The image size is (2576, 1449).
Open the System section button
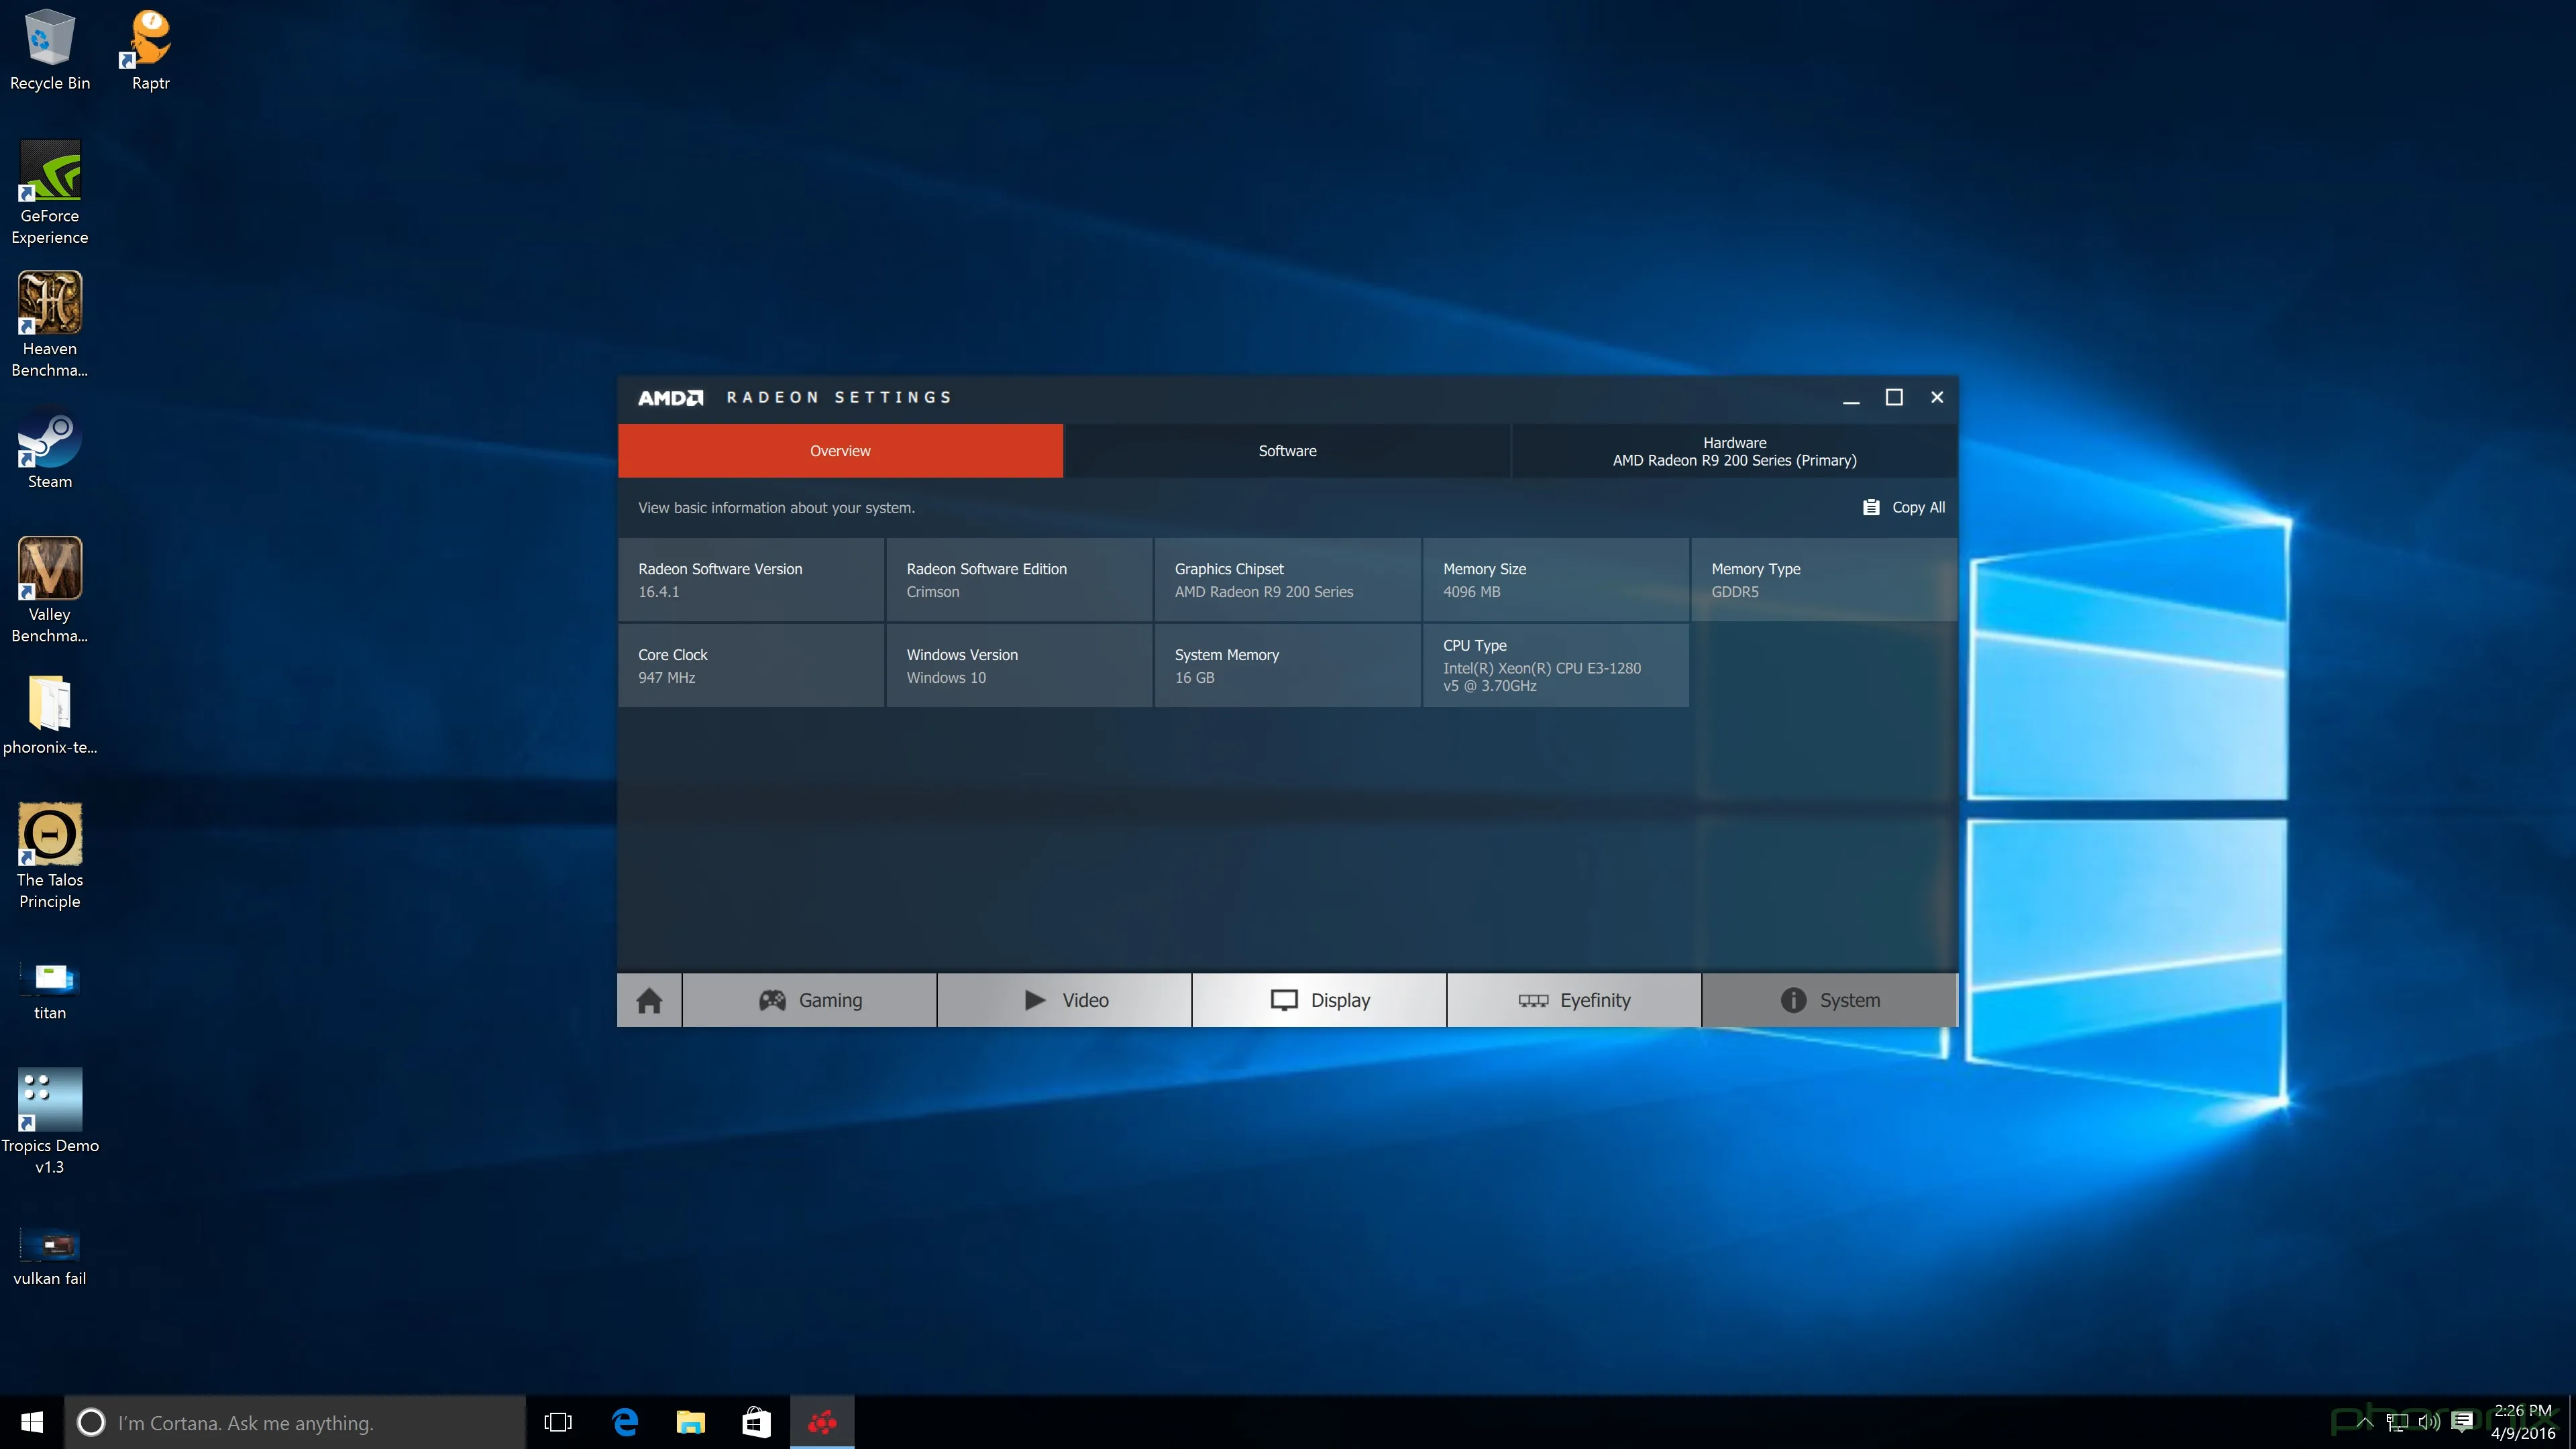click(1829, 1000)
